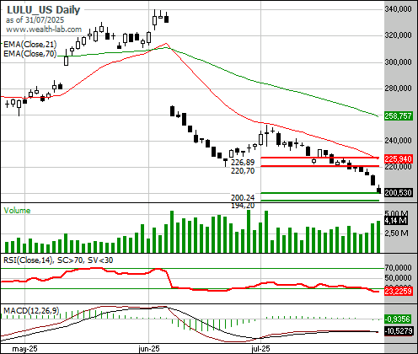Select the 280,000 price axis label

pyautogui.click(x=398, y=88)
